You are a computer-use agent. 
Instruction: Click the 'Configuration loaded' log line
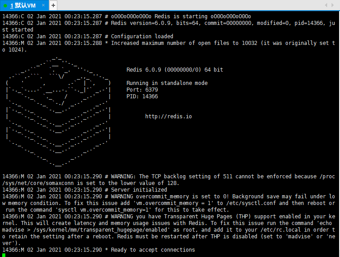[88, 36]
